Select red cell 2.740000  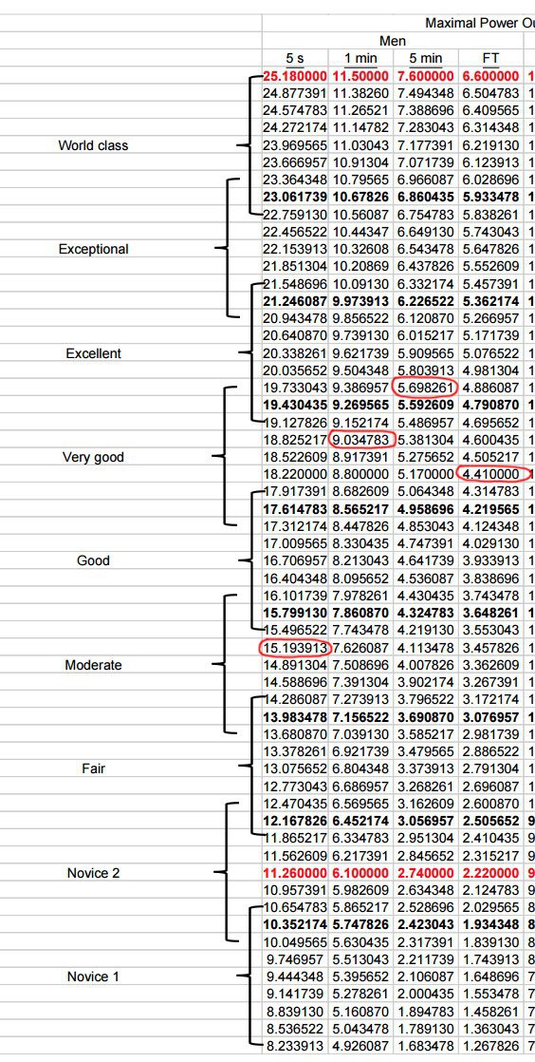point(425,873)
